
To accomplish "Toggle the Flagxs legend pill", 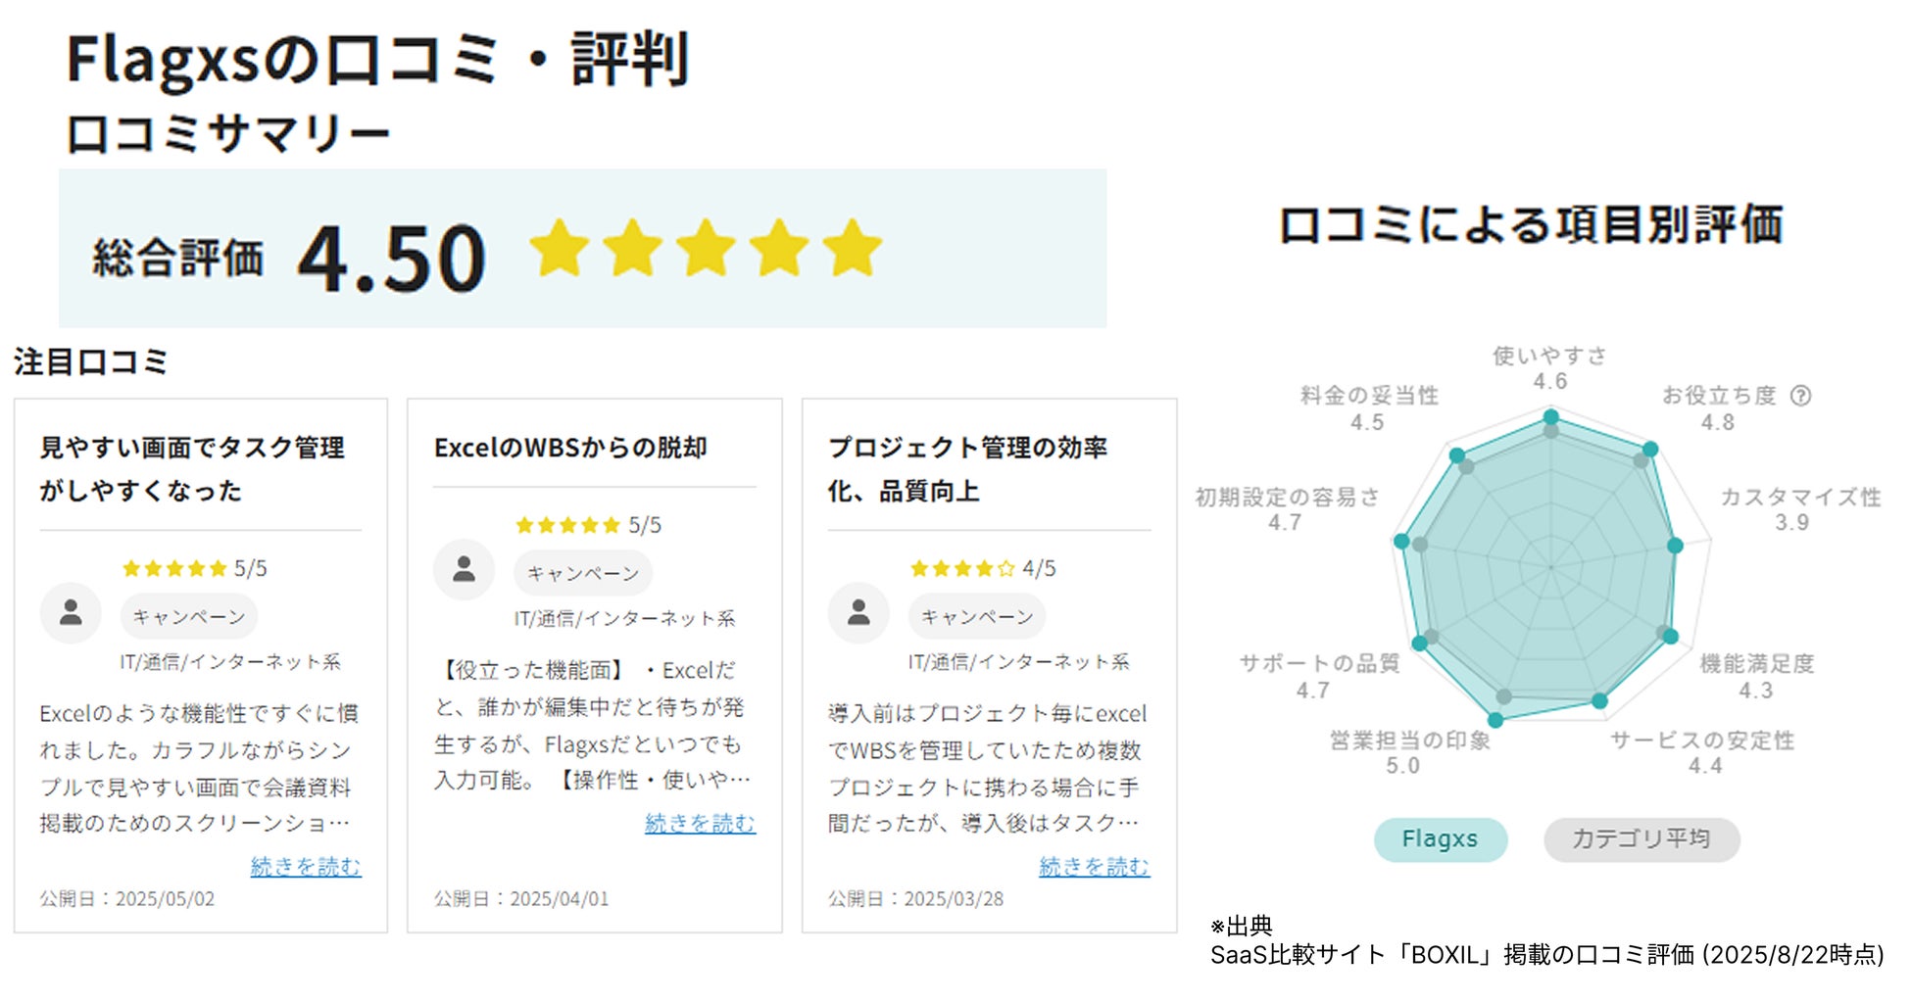I will tap(1440, 839).
